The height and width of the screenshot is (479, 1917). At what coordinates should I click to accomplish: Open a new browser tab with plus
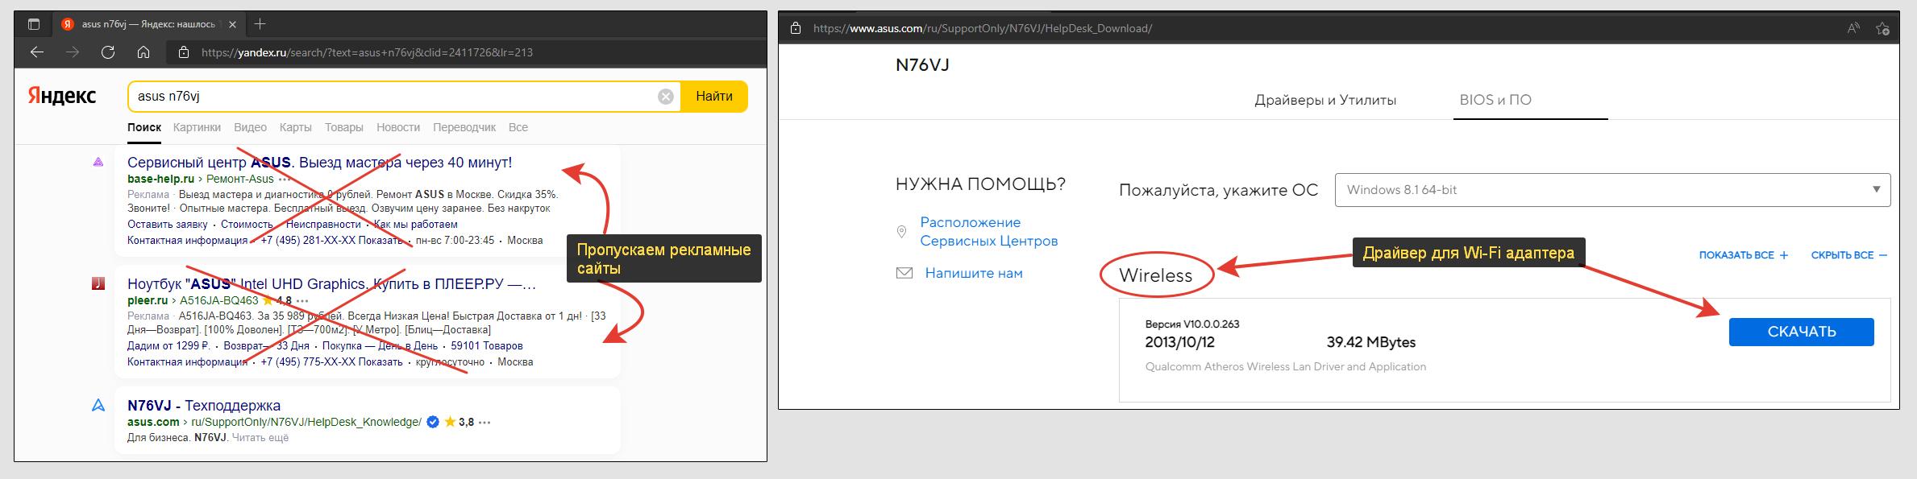coord(260,24)
